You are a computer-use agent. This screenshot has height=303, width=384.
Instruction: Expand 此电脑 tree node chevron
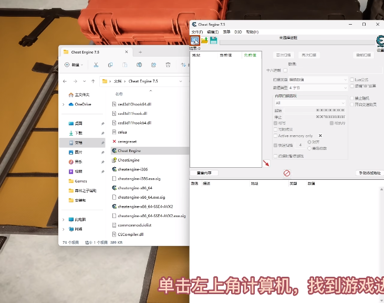click(64, 220)
